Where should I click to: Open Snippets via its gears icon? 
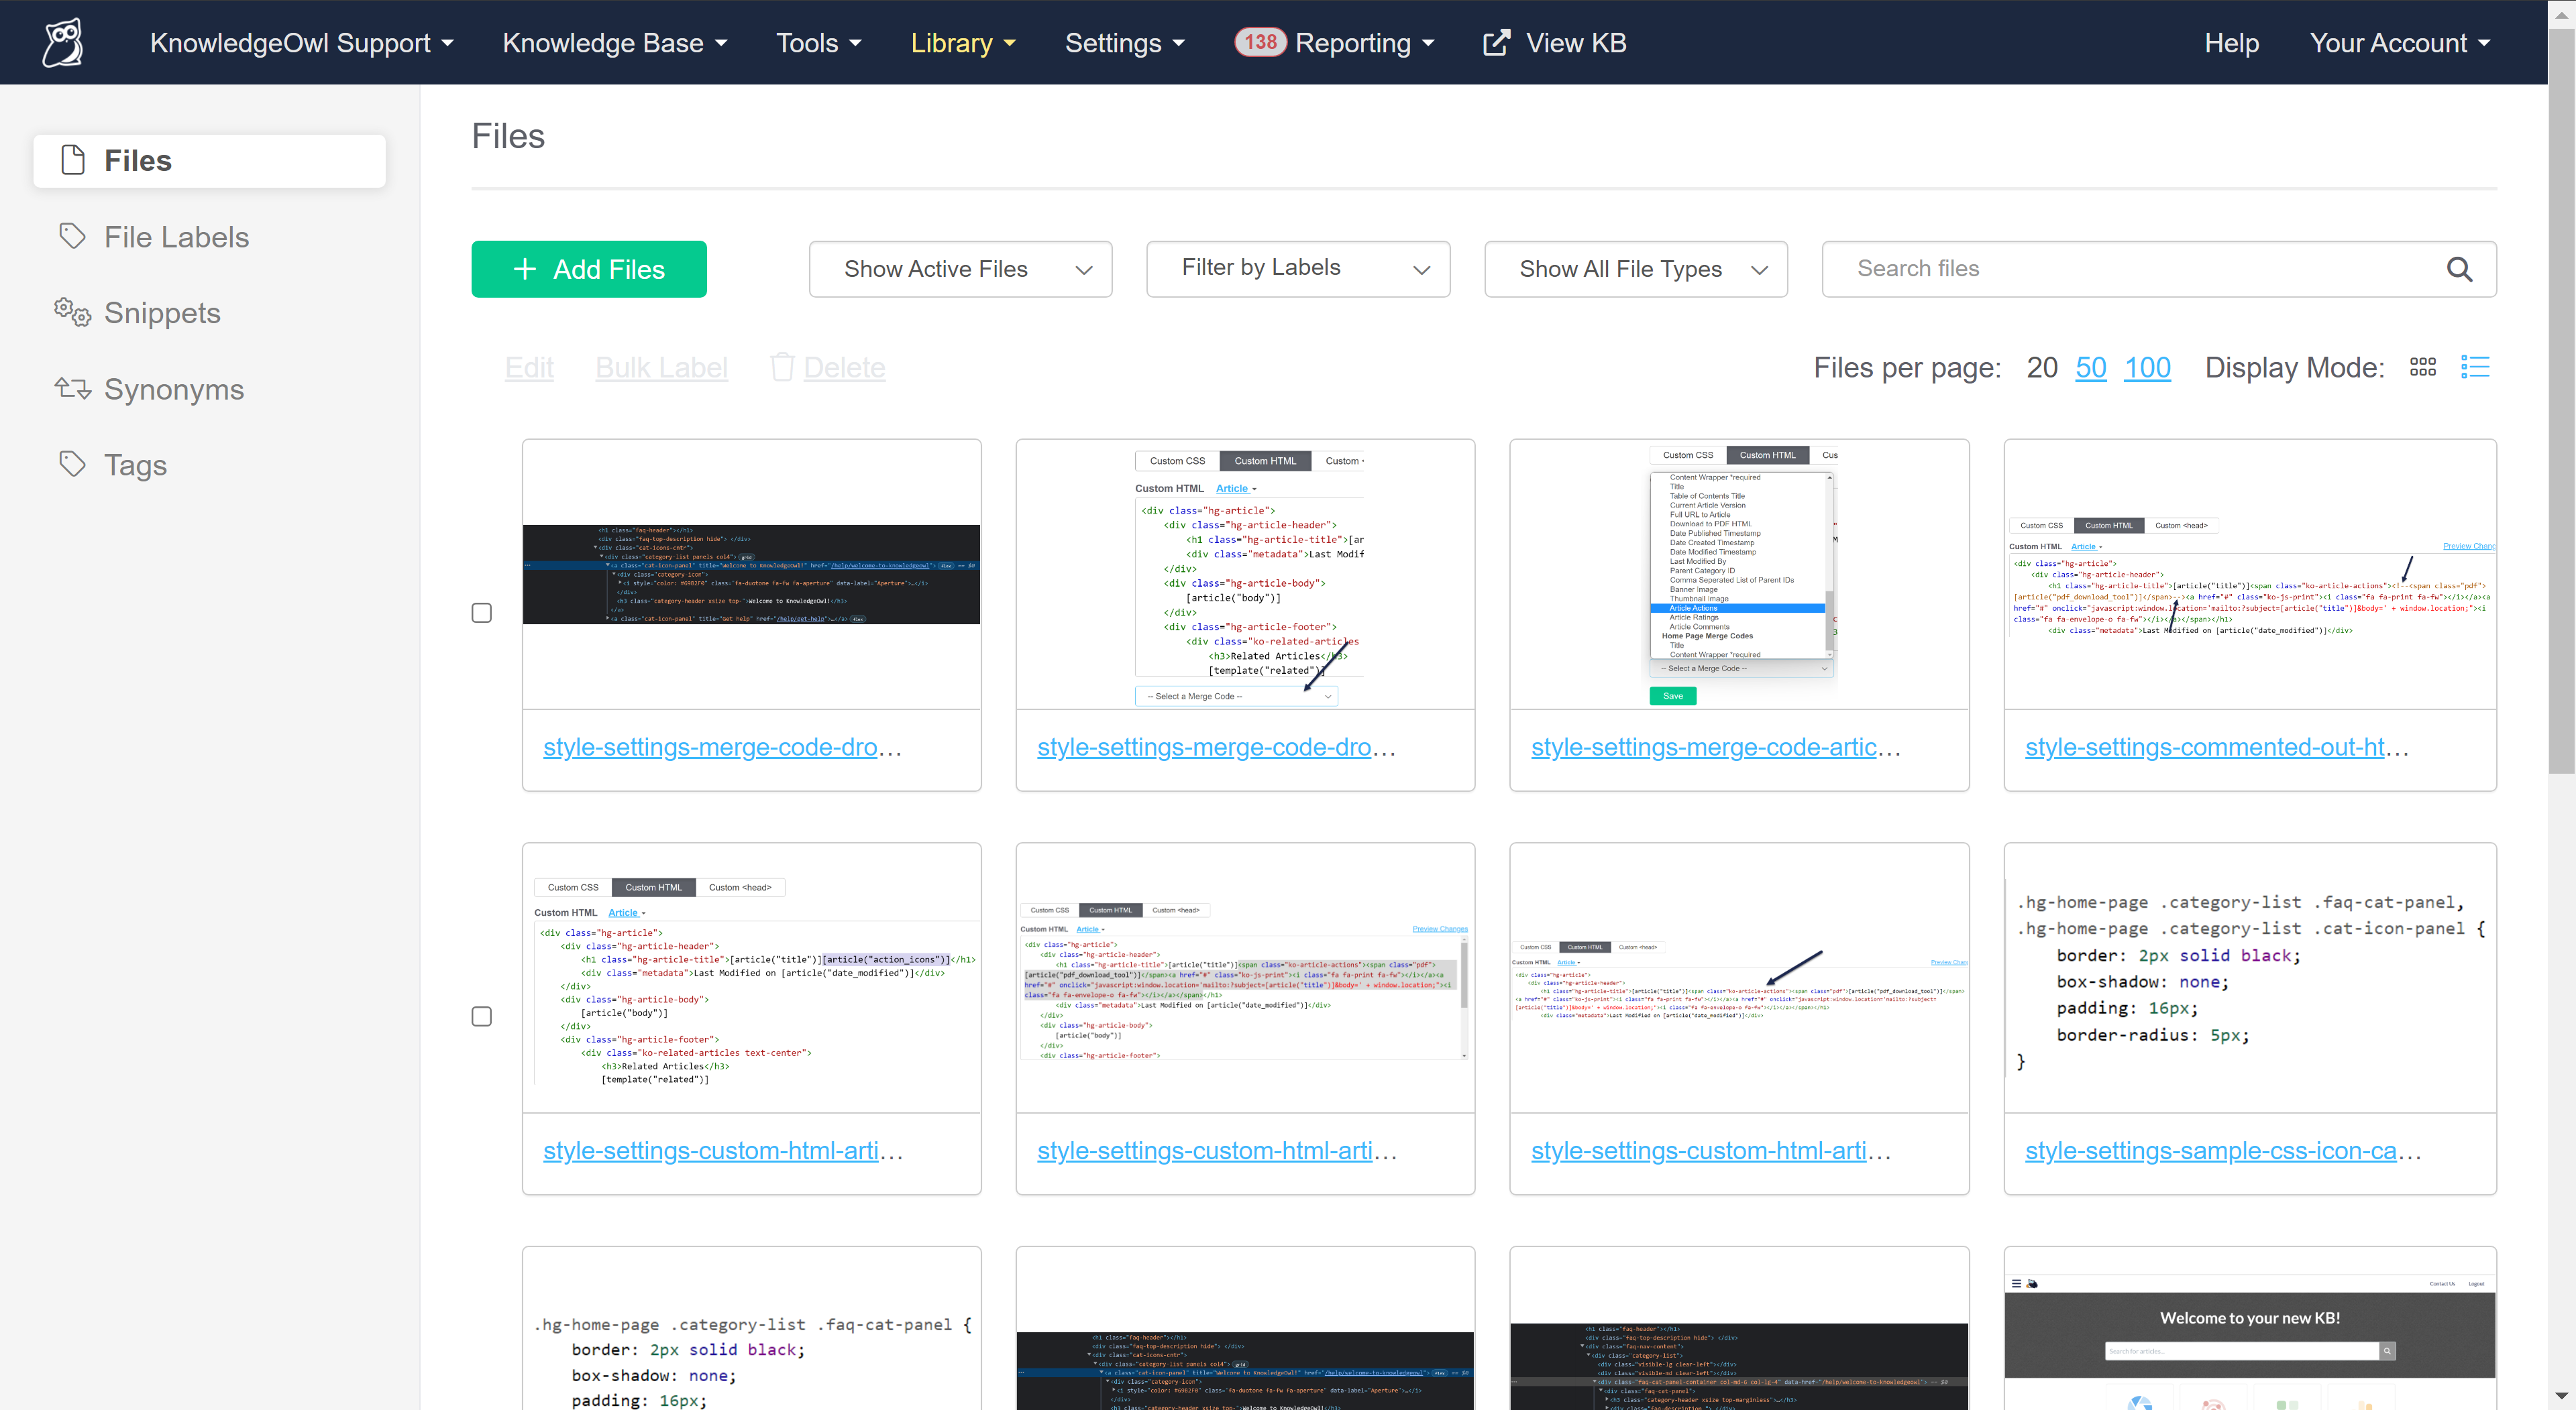pos(72,312)
